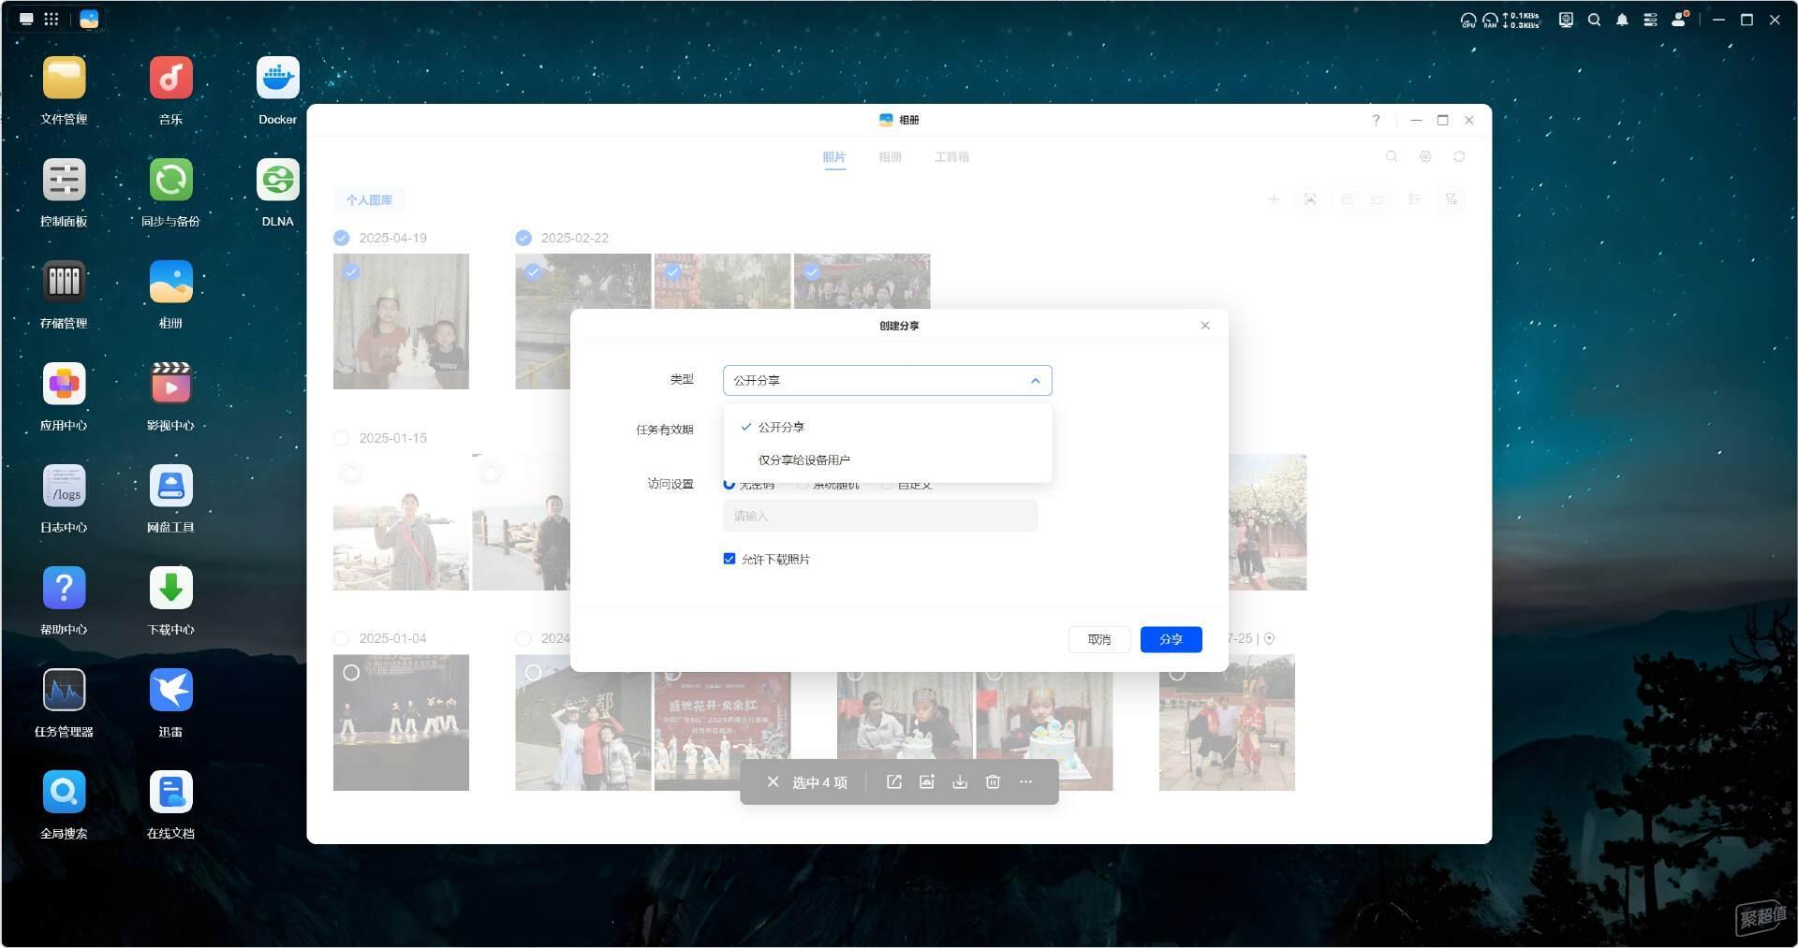Open the 存储管理 icon
The width and height of the screenshot is (1798, 948).
(64, 282)
